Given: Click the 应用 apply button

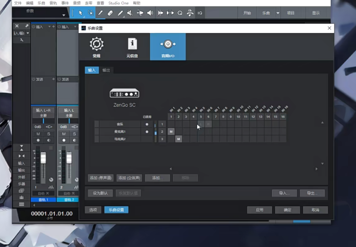Looking at the screenshot, I should 259,210.
